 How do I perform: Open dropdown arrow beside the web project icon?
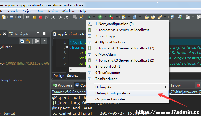point(129,17)
